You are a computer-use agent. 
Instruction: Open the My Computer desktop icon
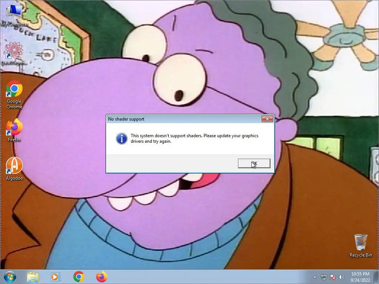[x=14, y=15]
